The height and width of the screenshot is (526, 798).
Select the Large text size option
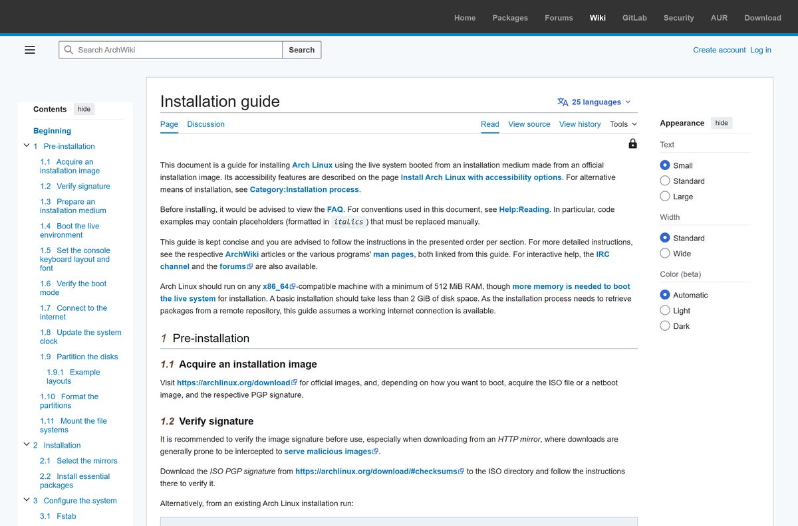point(665,197)
